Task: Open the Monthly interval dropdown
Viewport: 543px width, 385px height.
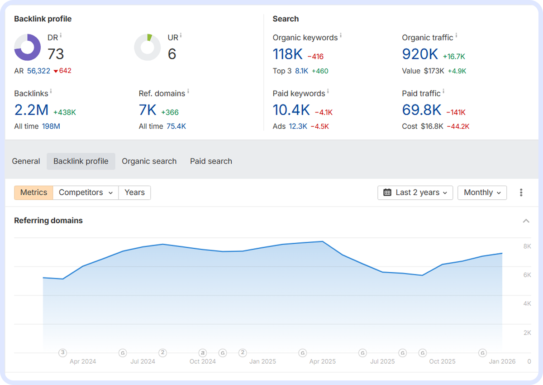Action: click(x=482, y=192)
